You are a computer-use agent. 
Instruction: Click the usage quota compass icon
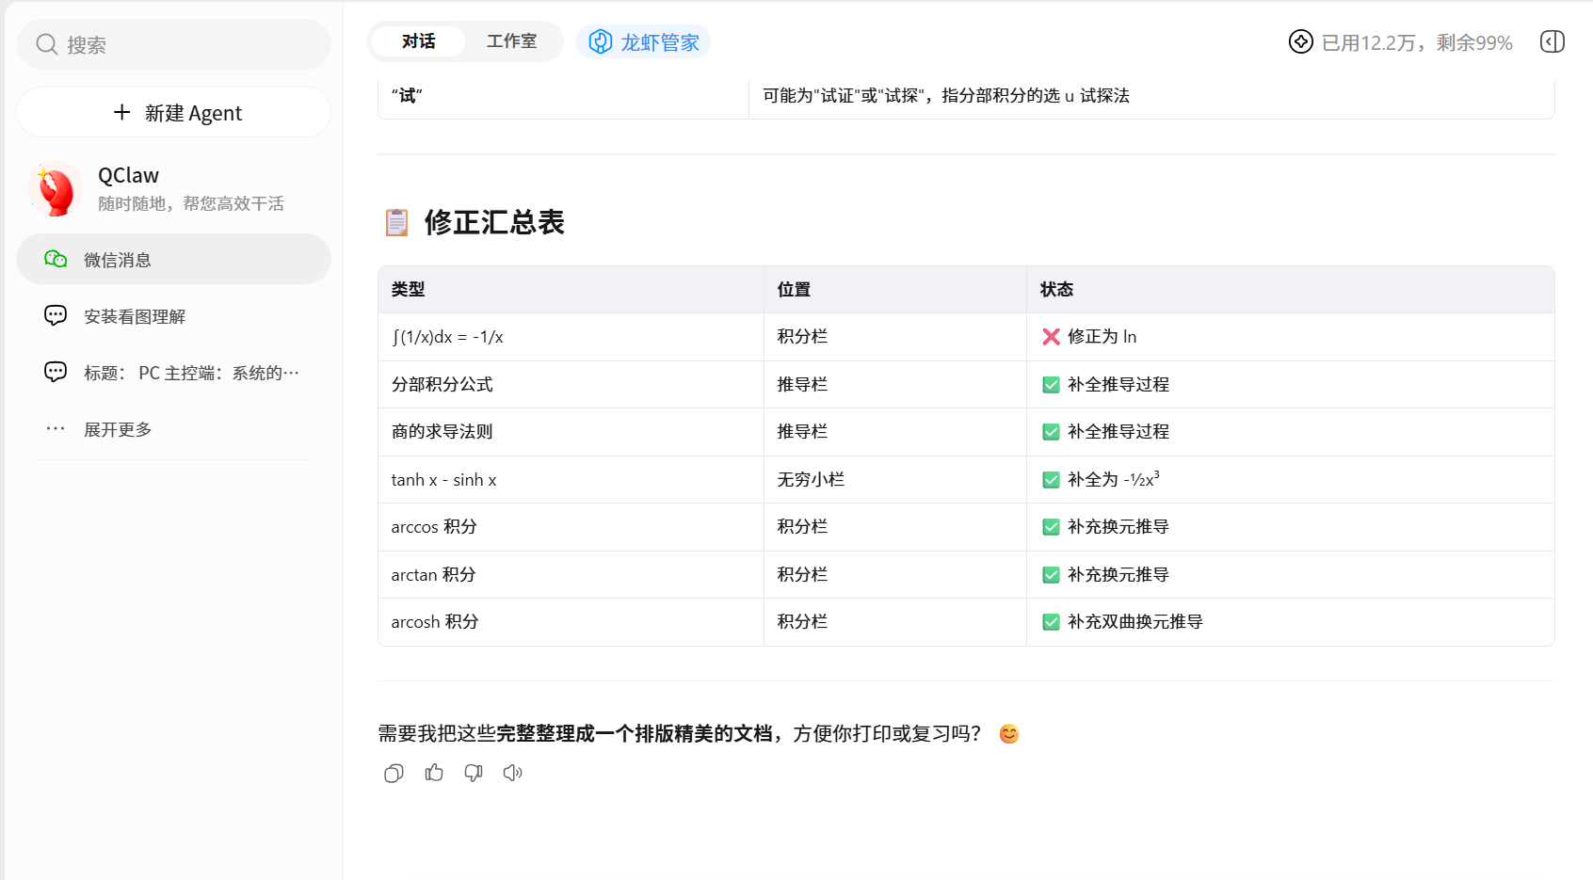(x=1301, y=41)
